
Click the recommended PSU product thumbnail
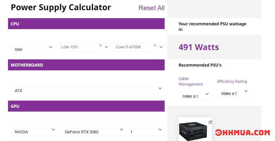click(x=195, y=129)
